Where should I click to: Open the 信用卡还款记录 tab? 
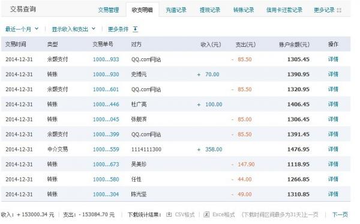[x=284, y=10]
